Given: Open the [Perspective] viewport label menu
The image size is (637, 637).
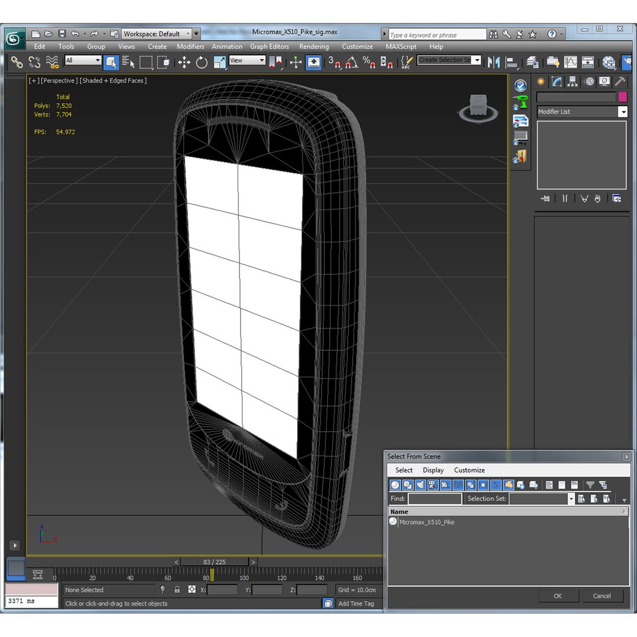Looking at the screenshot, I should pos(60,81).
